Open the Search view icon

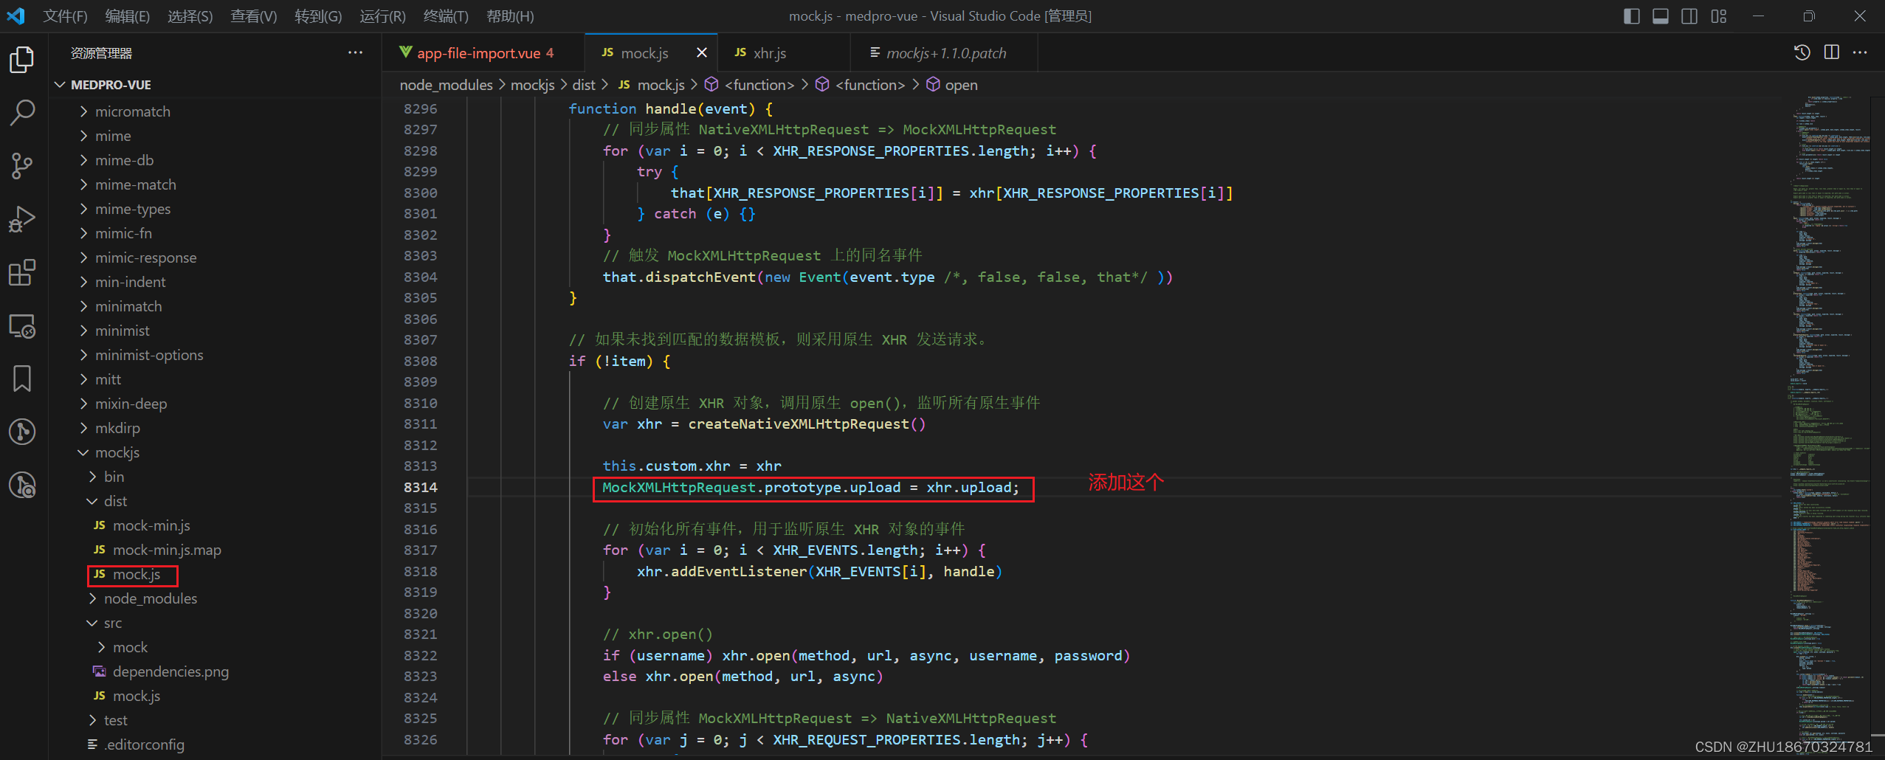(22, 113)
